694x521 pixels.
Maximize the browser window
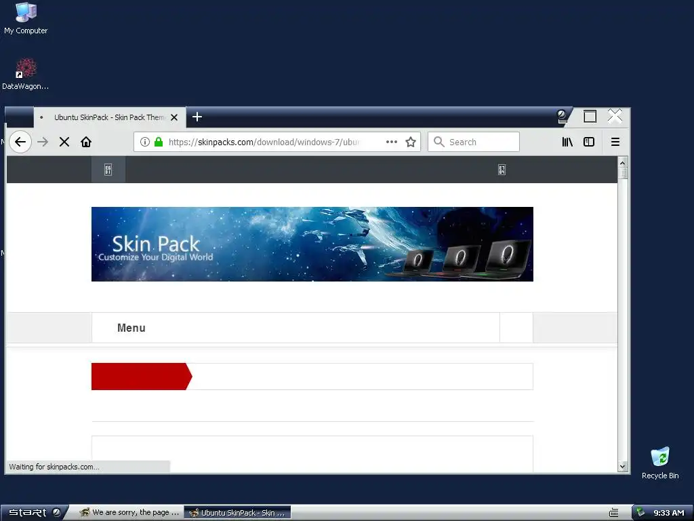(590, 117)
